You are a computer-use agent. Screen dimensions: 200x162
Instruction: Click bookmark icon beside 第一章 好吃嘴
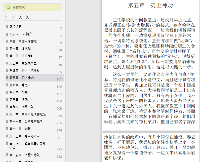7,49
